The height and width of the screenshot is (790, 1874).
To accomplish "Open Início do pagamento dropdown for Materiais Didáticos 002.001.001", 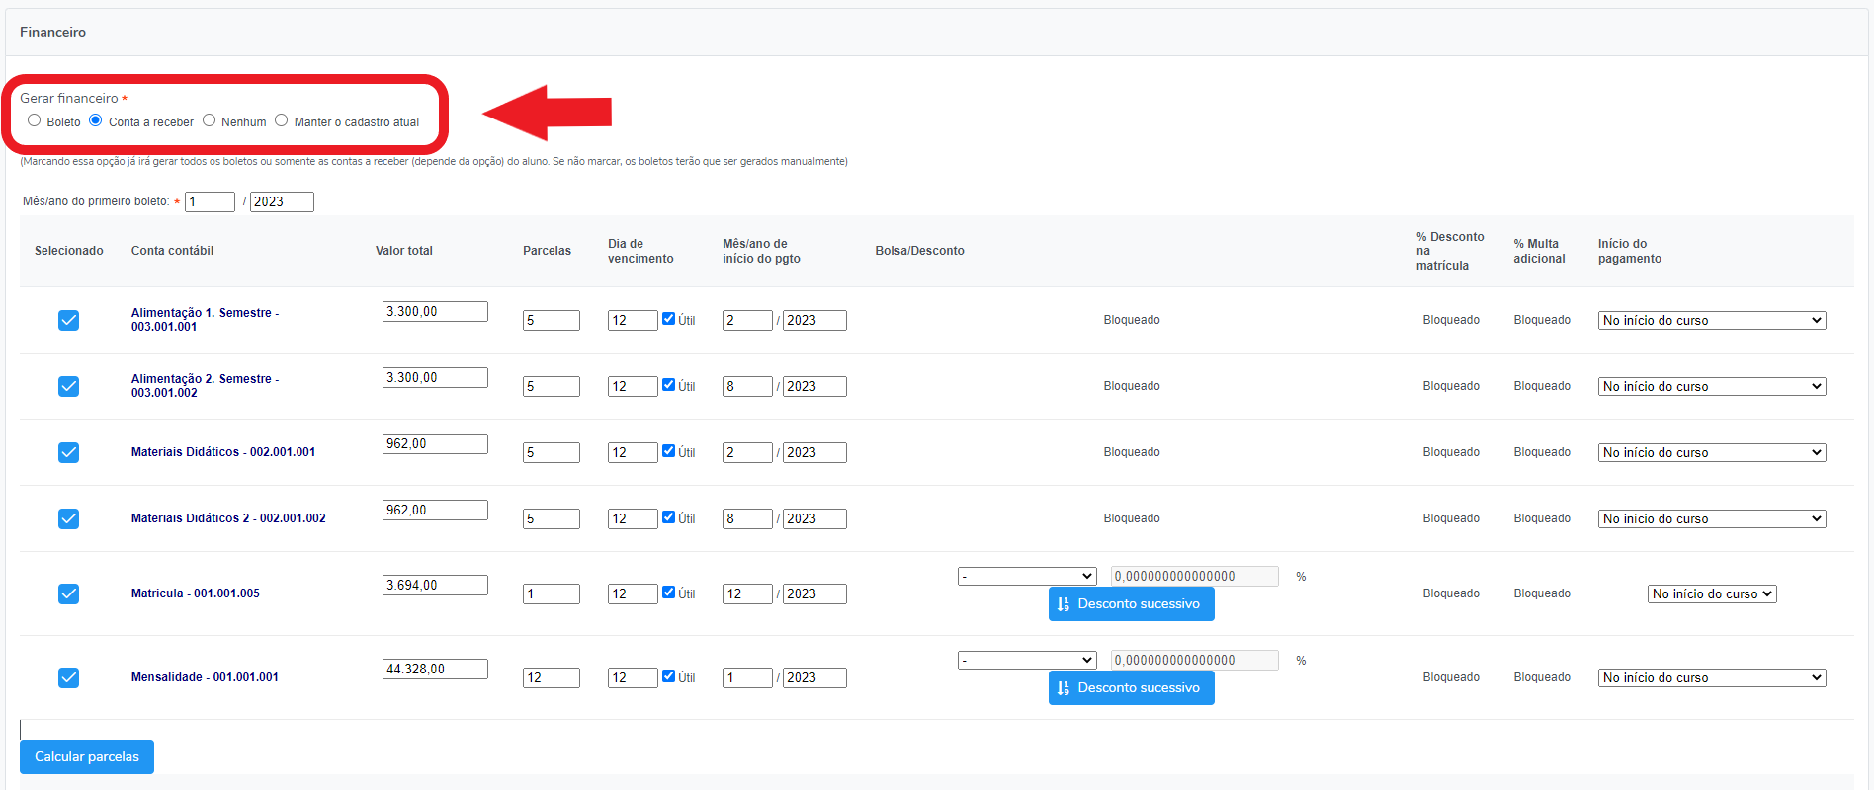I will pos(1712,452).
